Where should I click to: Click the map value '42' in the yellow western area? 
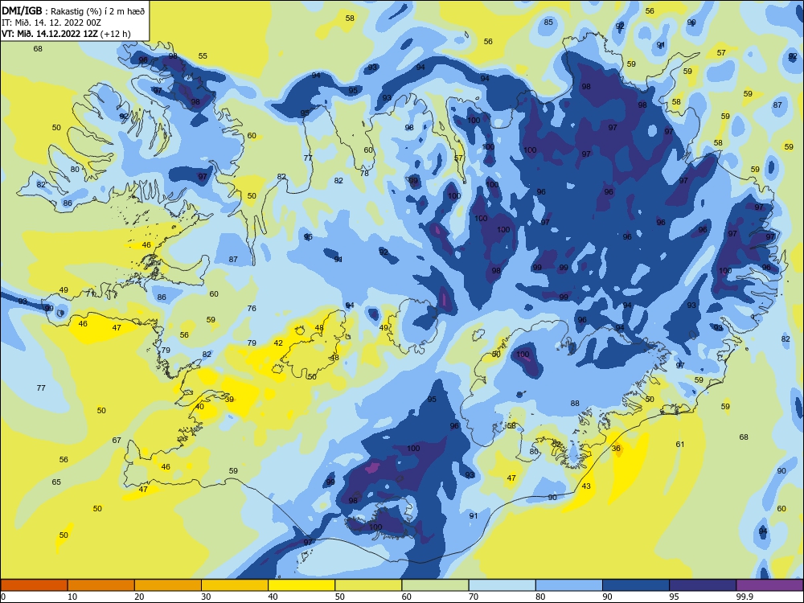click(278, 343)
